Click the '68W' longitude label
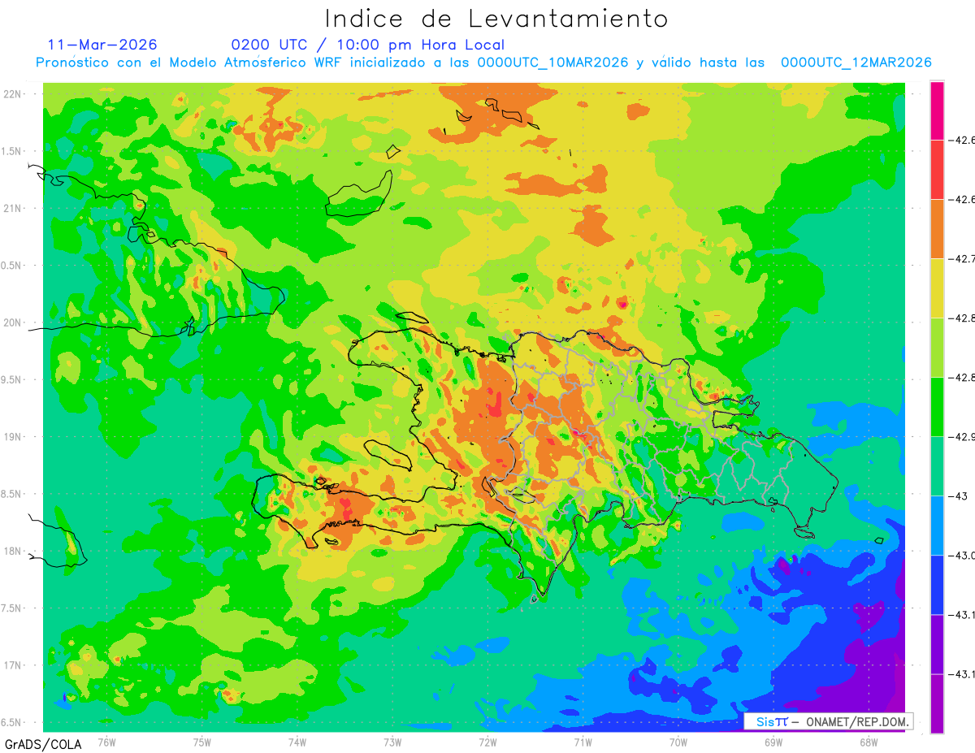The width and height of the screenshot is (975, 753). (869, 741)
